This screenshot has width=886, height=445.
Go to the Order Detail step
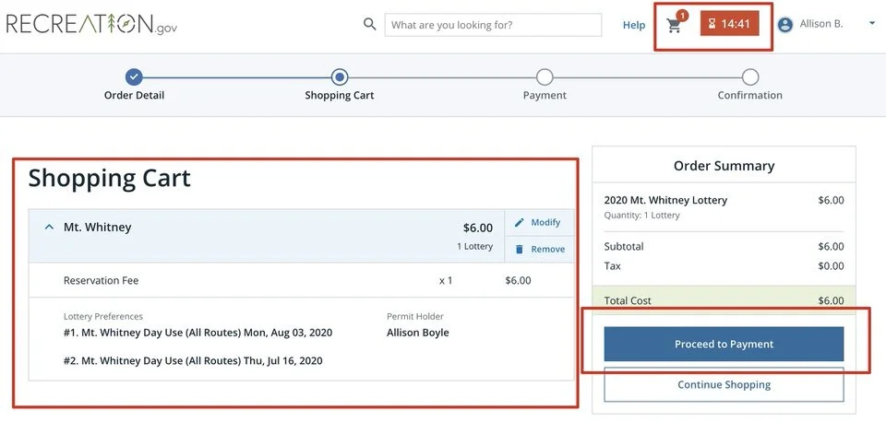pyautogui.click(x=134, y=77)
